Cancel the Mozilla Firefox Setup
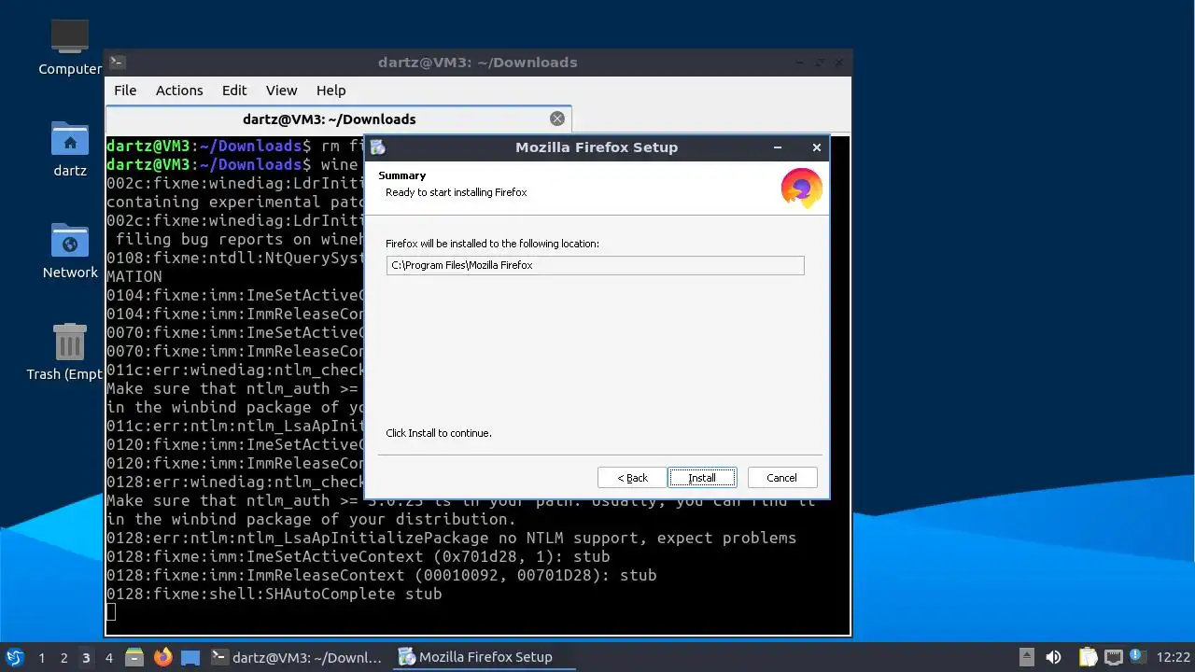The height and width of the screenshot is (672, 1195). (x=782, y=478)
